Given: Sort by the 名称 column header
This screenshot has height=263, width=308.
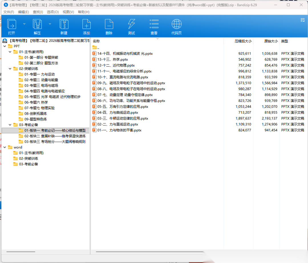Looking at the screenshot, I should pos(96,41).
